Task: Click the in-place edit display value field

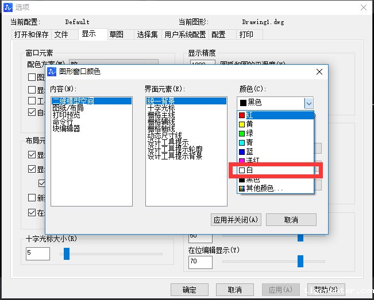Action: [200, 262]
